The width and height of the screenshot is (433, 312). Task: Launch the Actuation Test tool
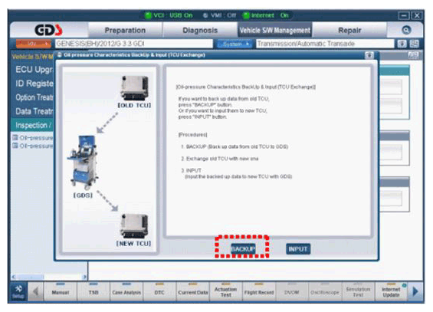[225, 291]
